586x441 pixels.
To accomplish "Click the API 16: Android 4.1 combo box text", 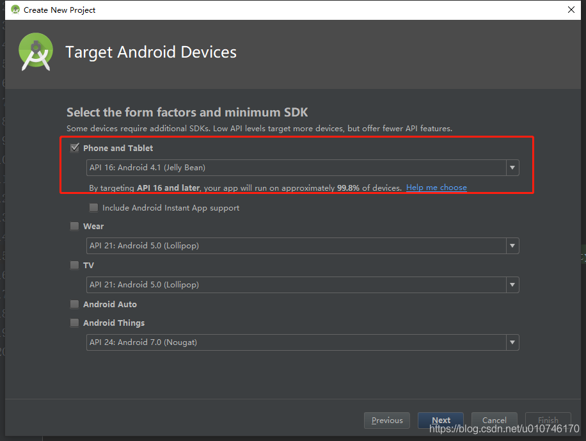I will click(x=147, y=168).
